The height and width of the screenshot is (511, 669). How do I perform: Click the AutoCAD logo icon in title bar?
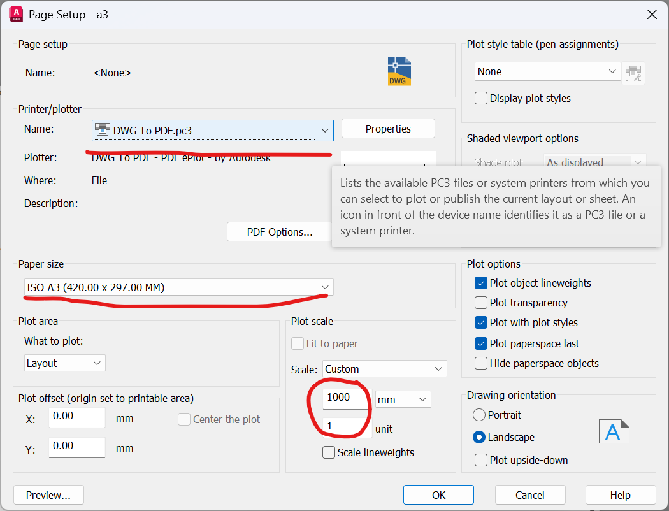(16, 14)
